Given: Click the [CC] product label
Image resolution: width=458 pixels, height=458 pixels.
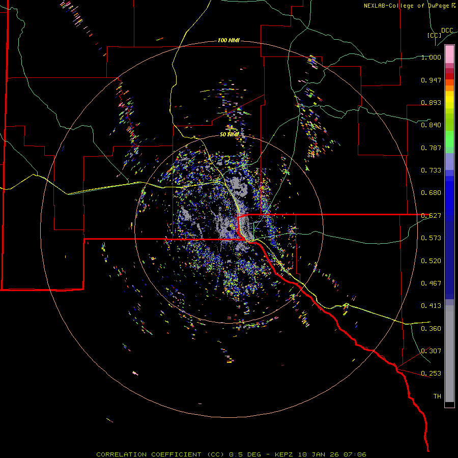Looking at the screenshot, I should click(x=434, y=35).
